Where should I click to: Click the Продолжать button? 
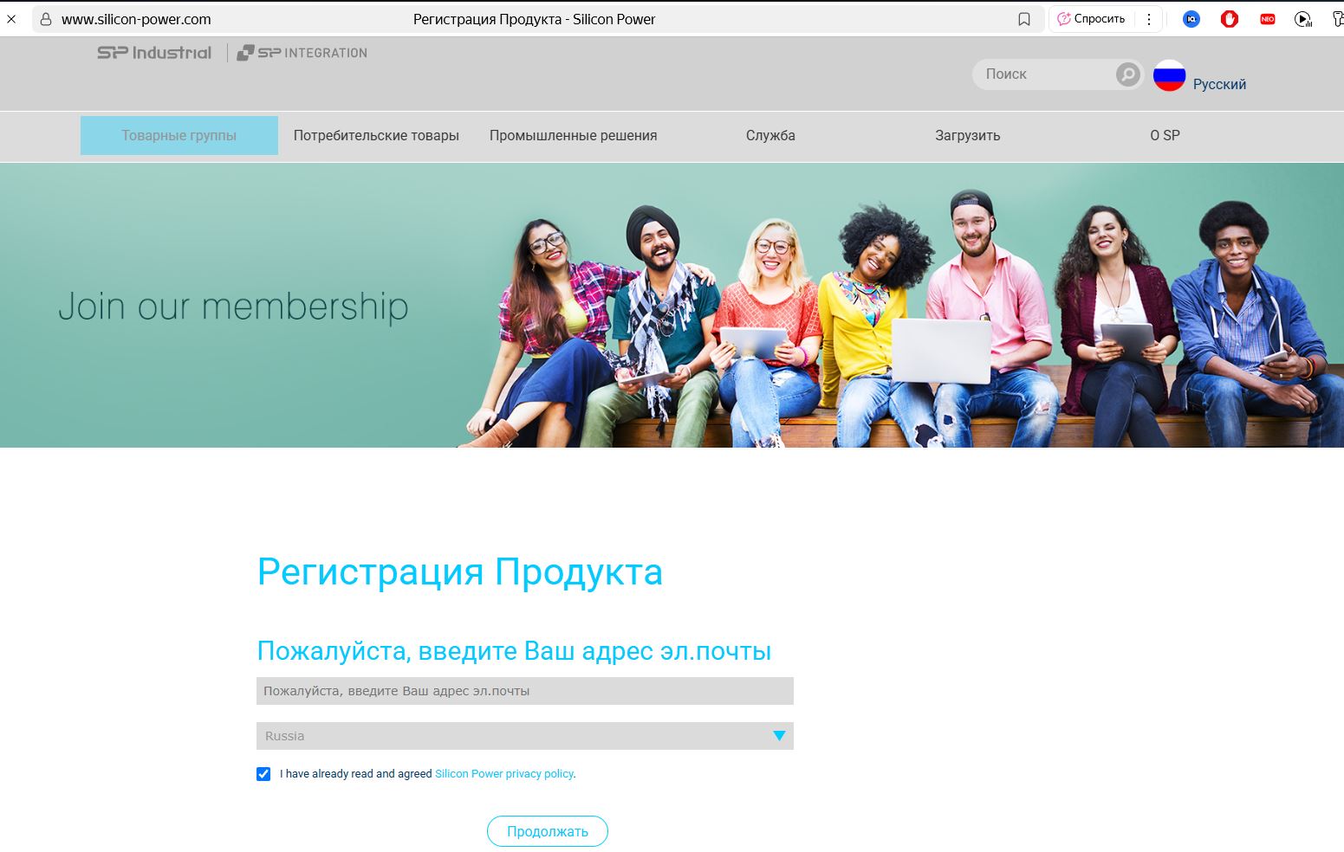tap(548, 831)
